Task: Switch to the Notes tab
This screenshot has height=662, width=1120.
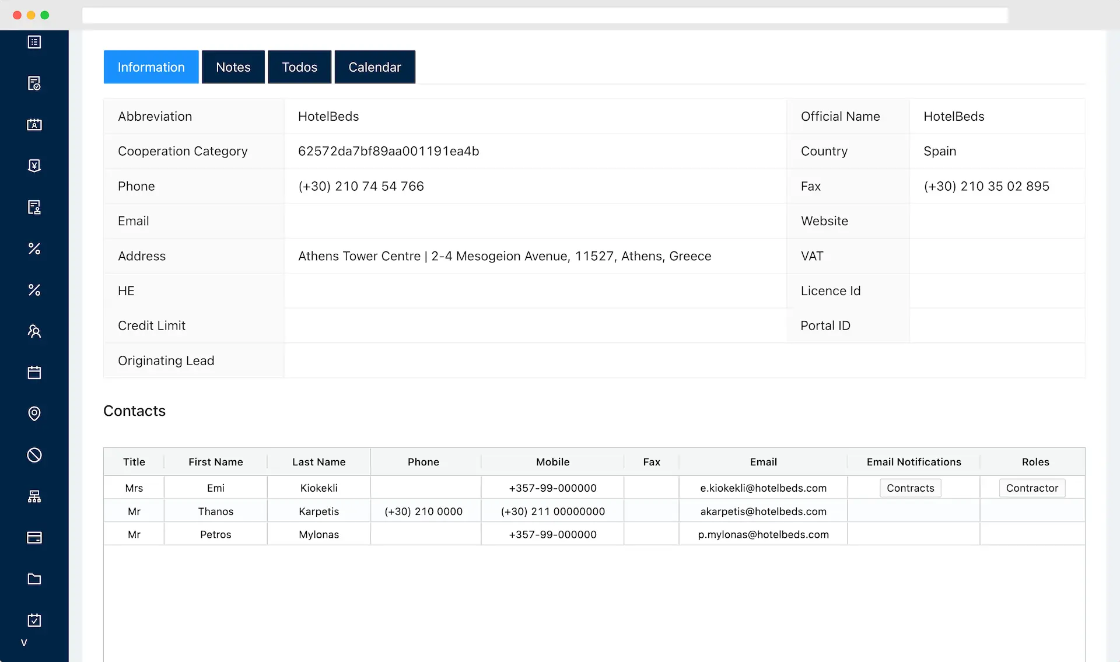Action: coord(233,67)
